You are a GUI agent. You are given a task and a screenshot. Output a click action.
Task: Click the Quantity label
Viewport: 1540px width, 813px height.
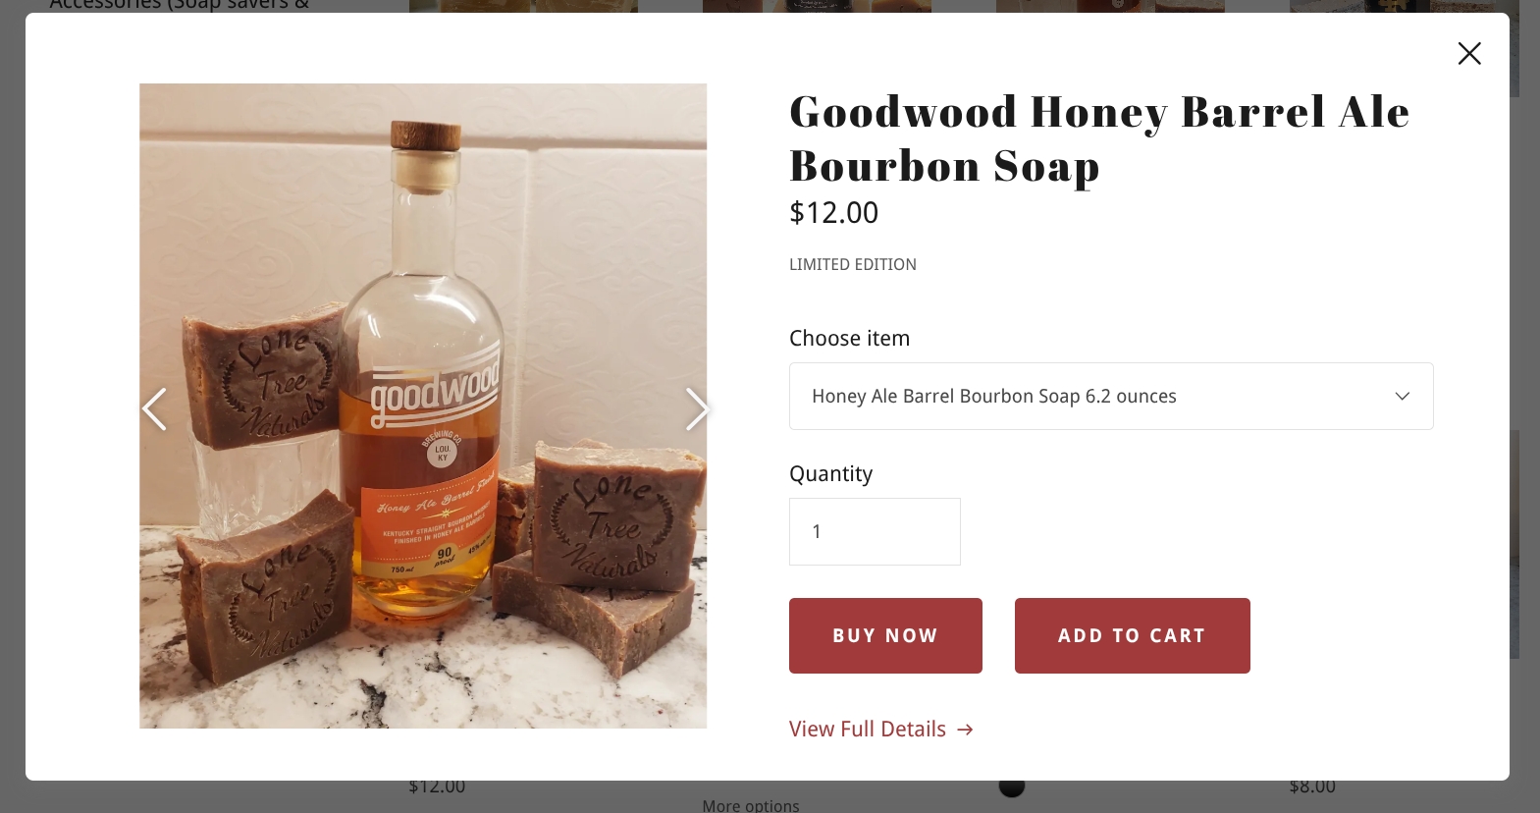831,473
